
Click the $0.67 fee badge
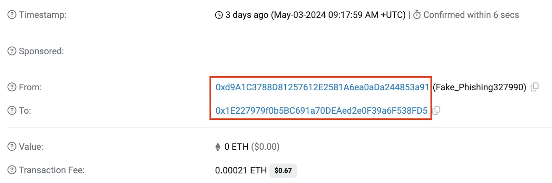pos(283,170)
